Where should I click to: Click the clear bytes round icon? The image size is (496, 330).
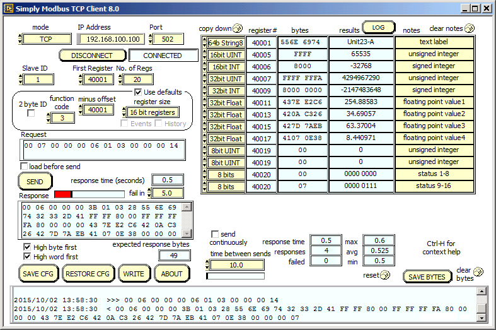[478, 271]
